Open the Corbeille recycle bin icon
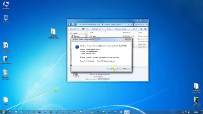203x114 pixels. point(6,19)
